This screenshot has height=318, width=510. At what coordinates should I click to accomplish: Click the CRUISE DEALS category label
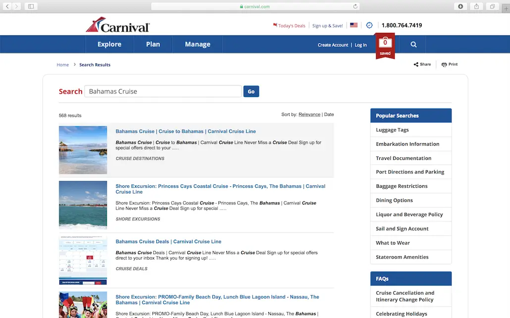[x=131, y=269]
